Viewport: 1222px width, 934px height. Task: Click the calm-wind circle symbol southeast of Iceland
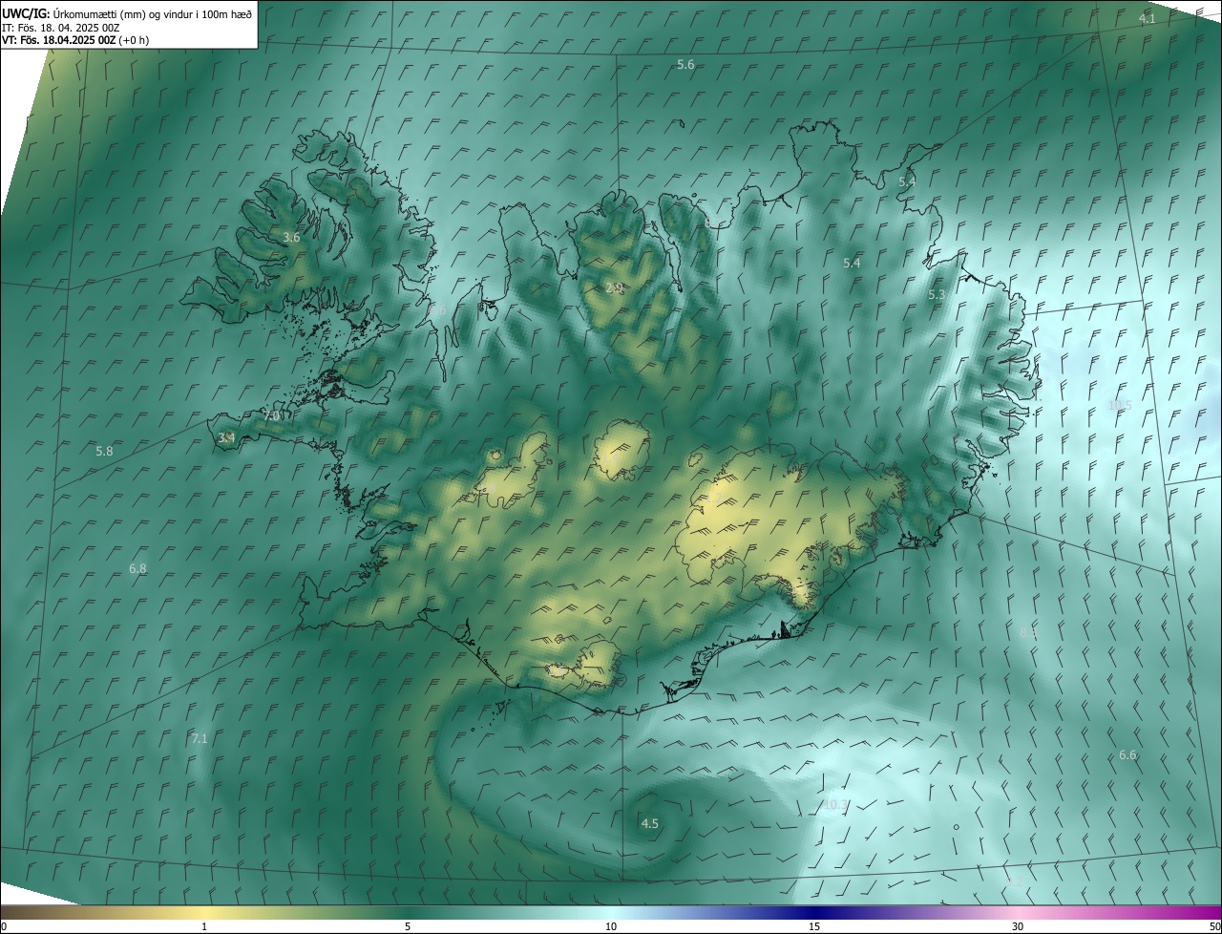tap(955, 827)
